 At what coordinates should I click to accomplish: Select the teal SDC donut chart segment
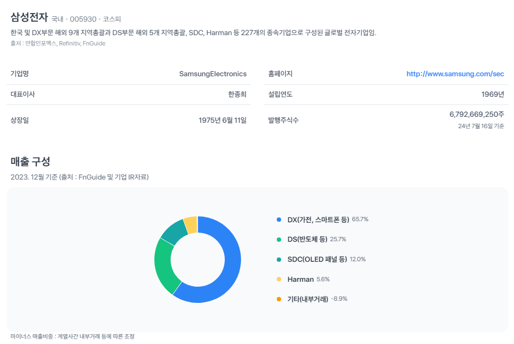tap(174, 231)
